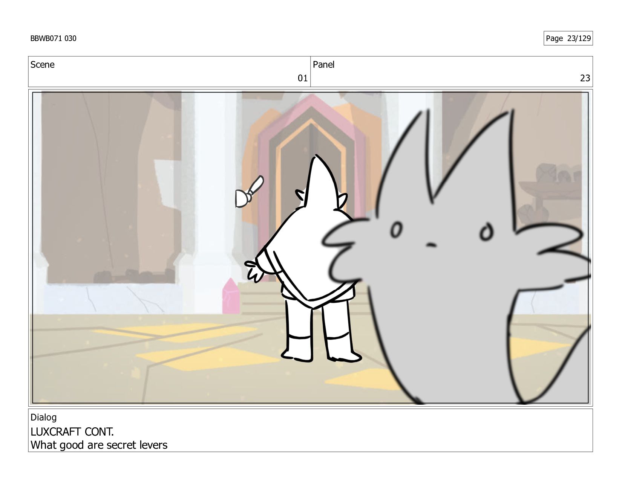Screen dimensions: 622x480
Task: Click the storyboard panel drawing
Action: click(x=310, y=248)
